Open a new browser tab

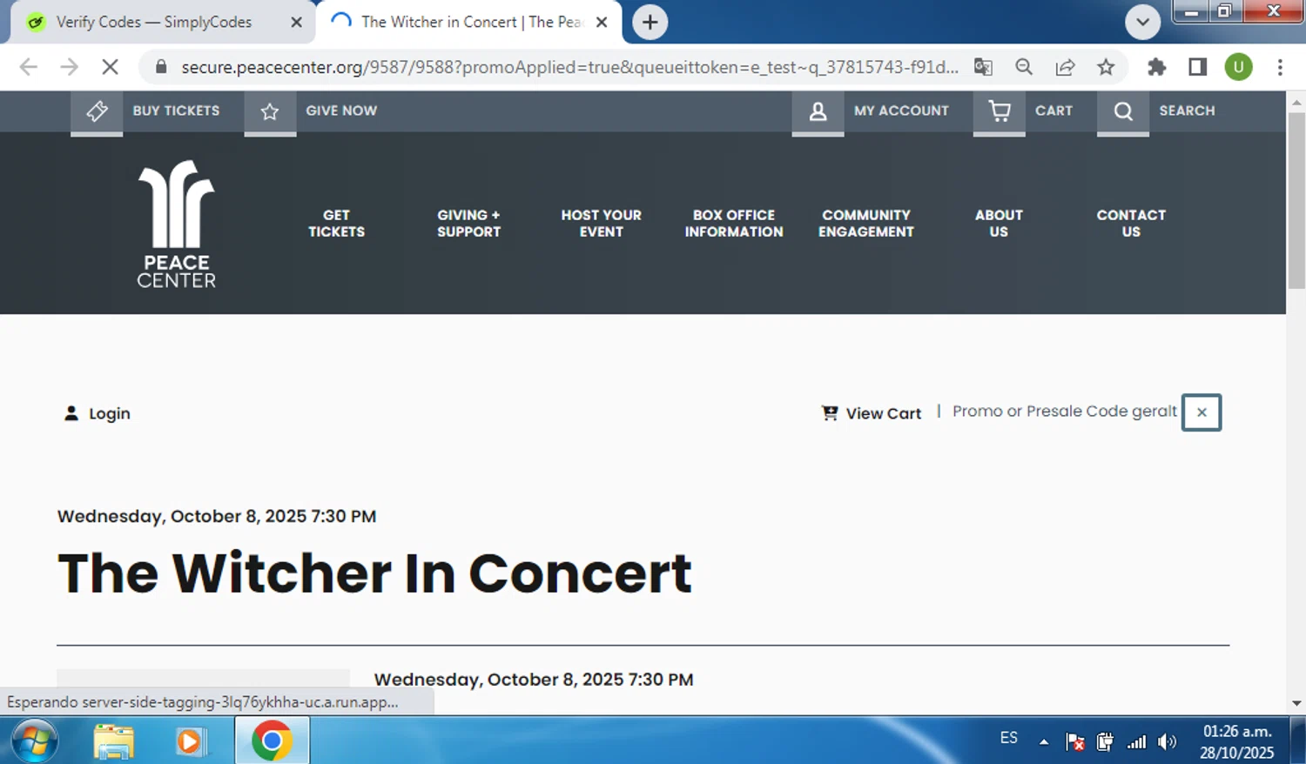coord(650,22)
